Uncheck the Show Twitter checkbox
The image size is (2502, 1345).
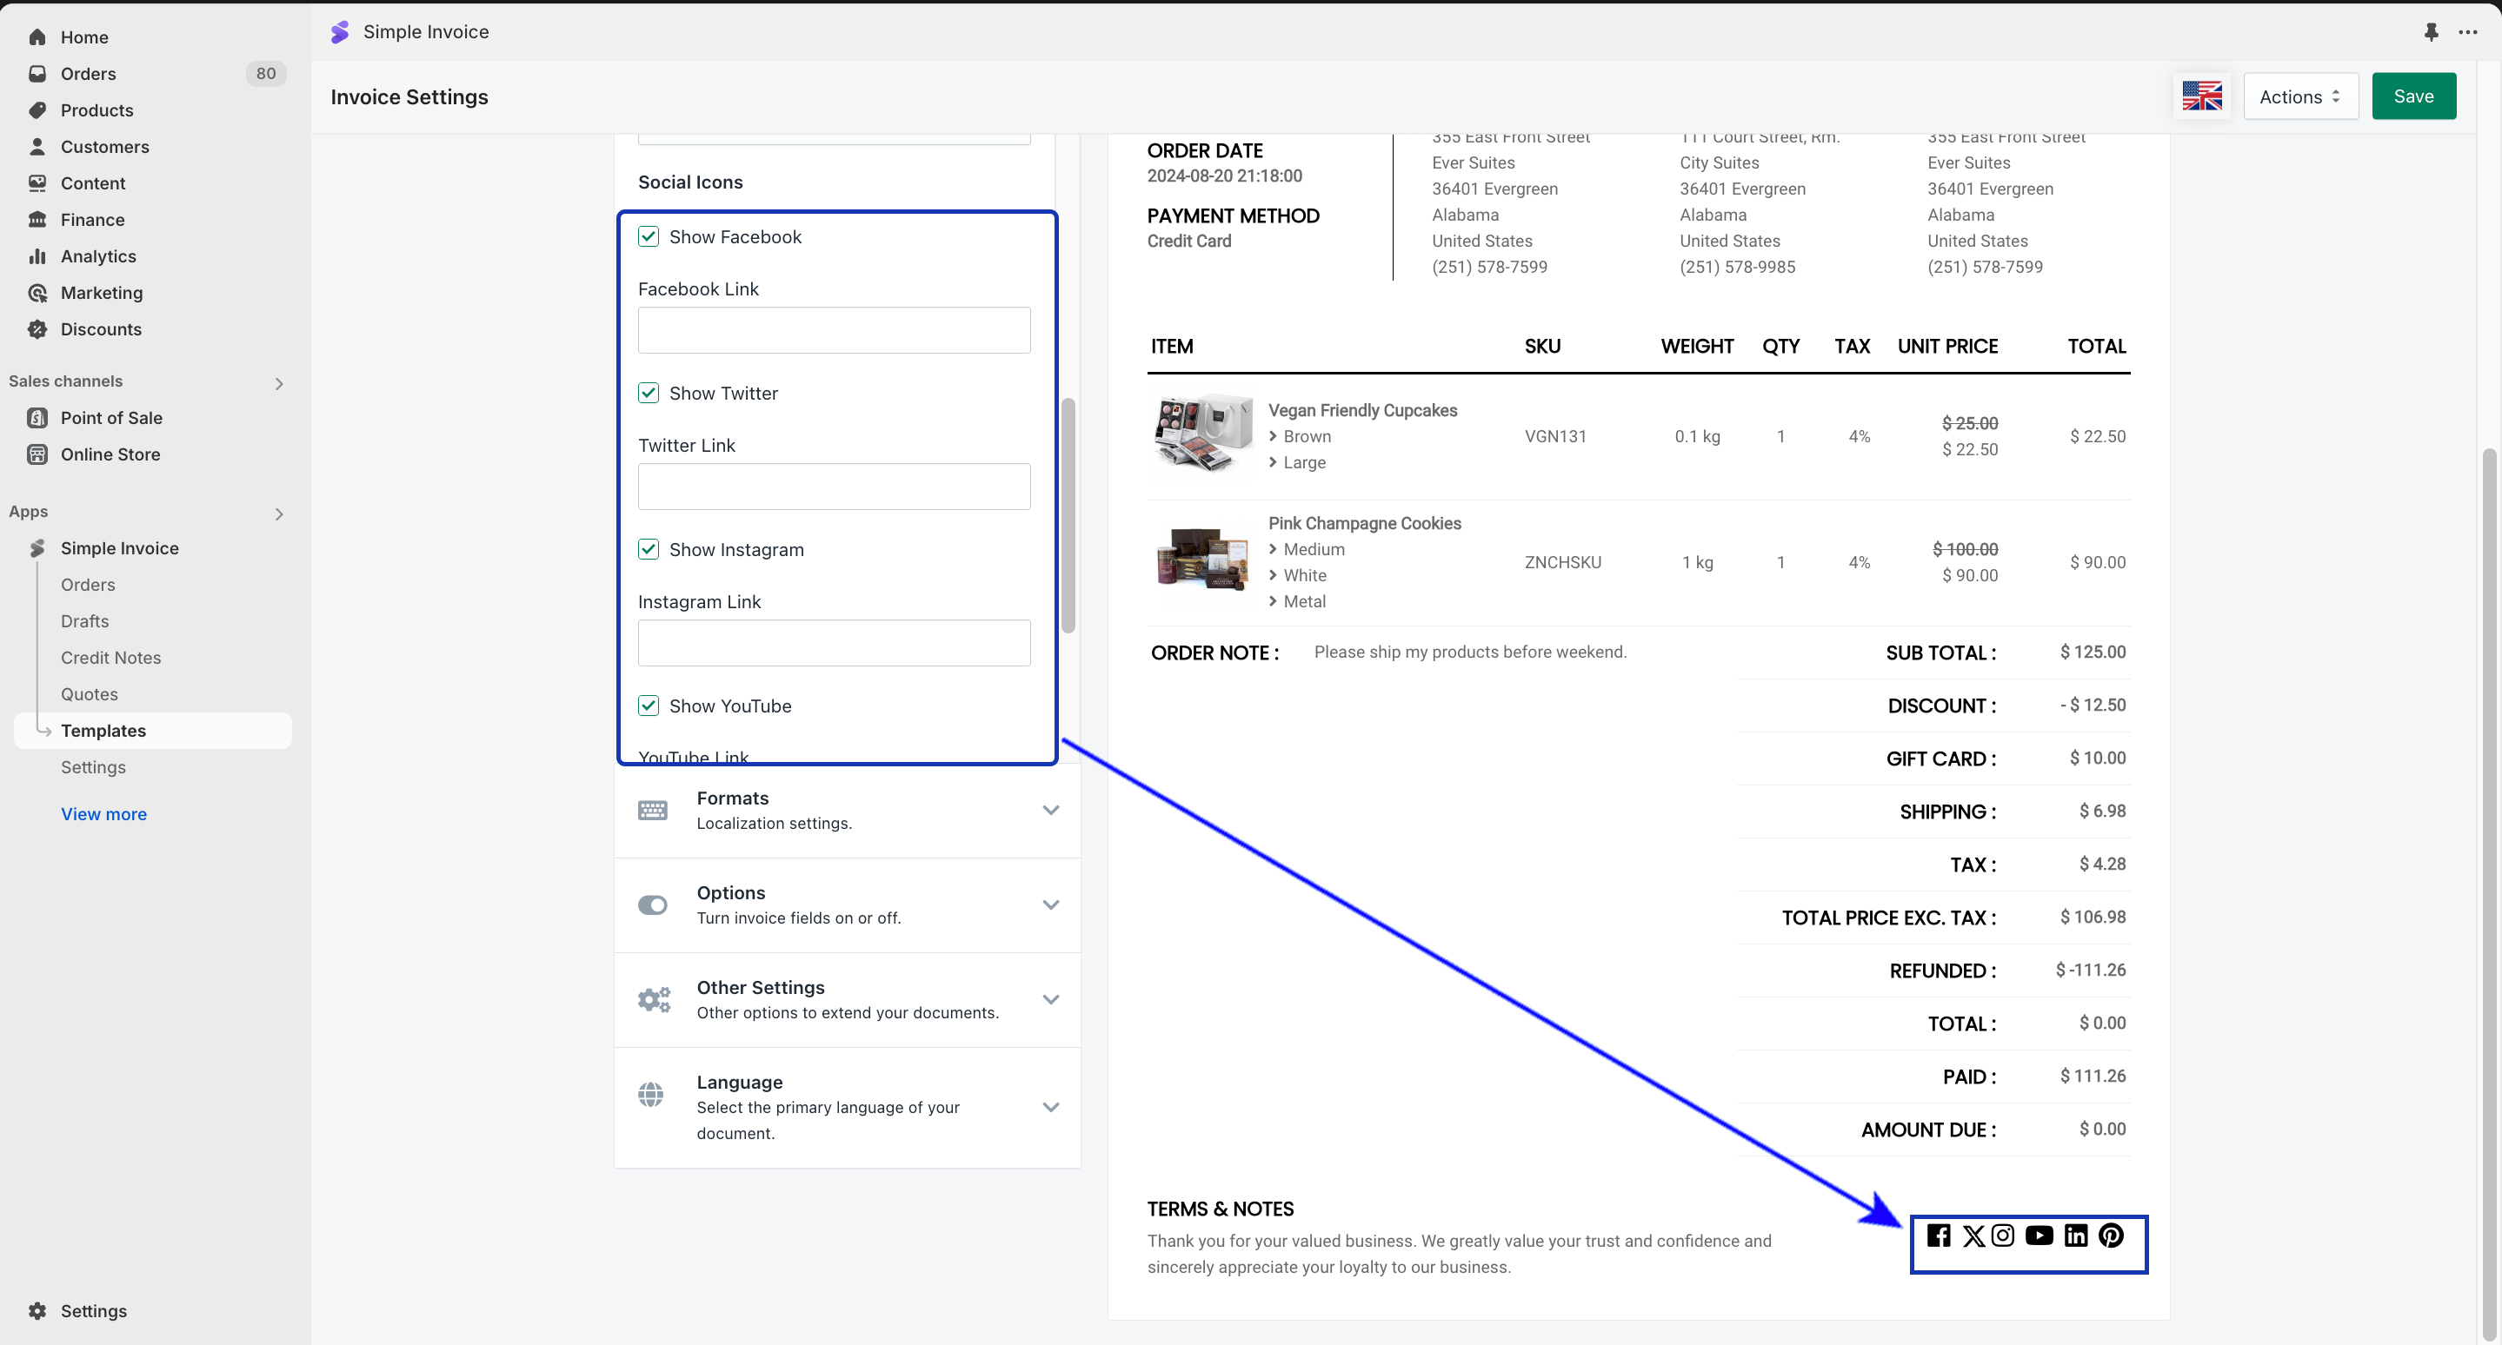[649, 393]
